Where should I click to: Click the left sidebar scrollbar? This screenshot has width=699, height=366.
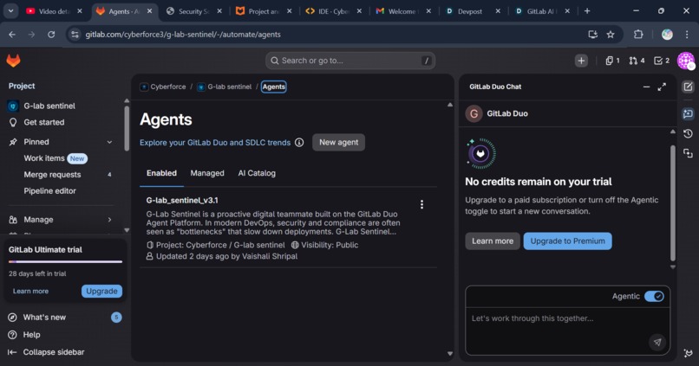(x=127, y=129)
